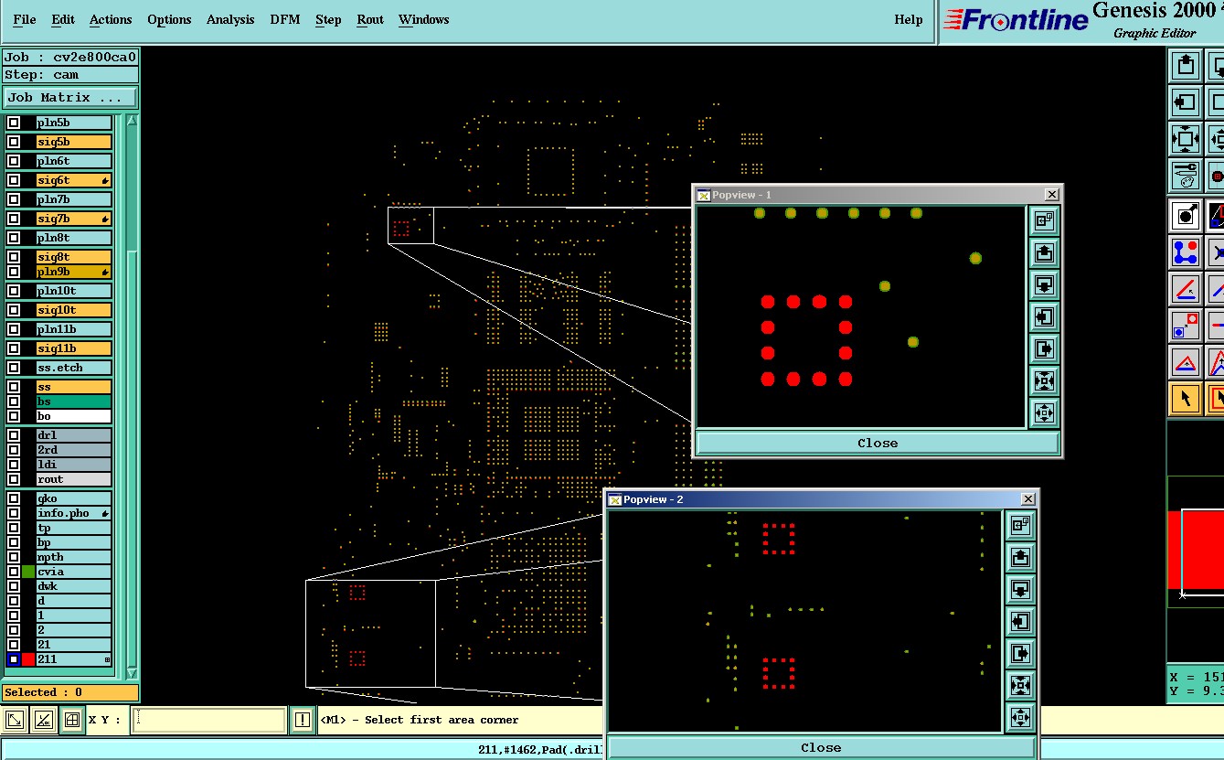Image resolution: width=1224 pixels, height=760 pixels.
Task: Zoom out icon in Popview 2
Action: click(1020, 717)
